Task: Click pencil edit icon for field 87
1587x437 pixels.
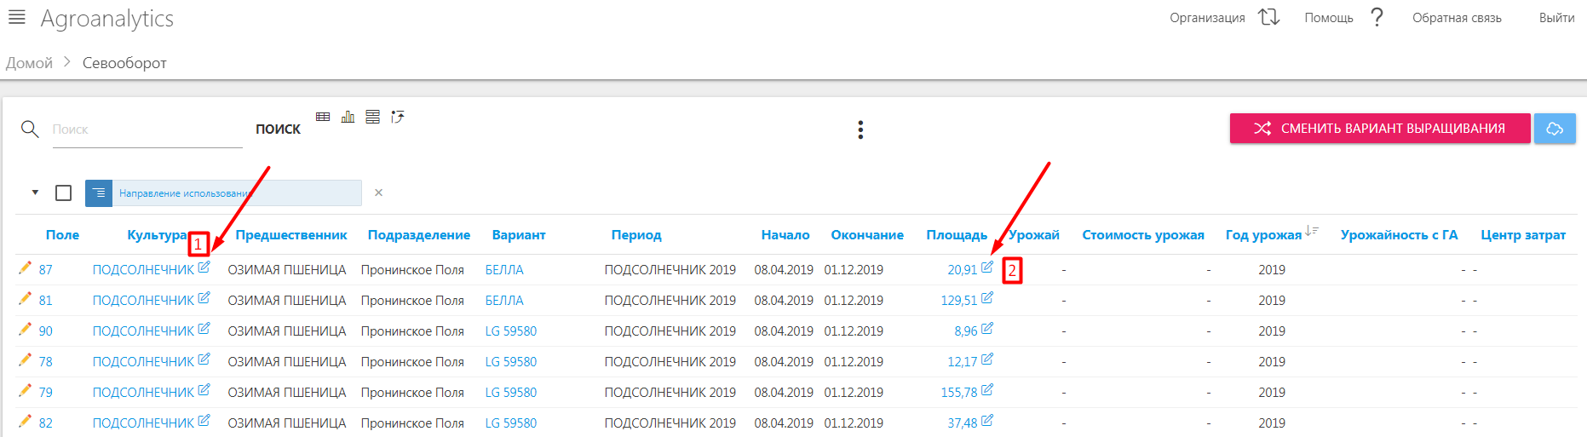Action: pyautogui.click(x=25, y=268)
